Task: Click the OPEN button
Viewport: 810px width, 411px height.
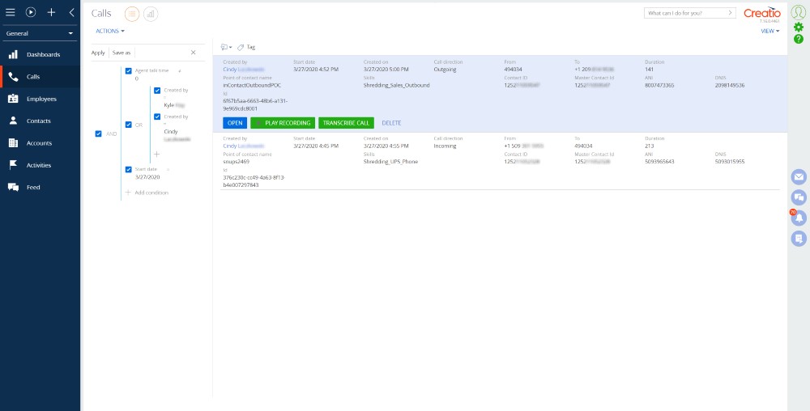Action: coord(235,123)
